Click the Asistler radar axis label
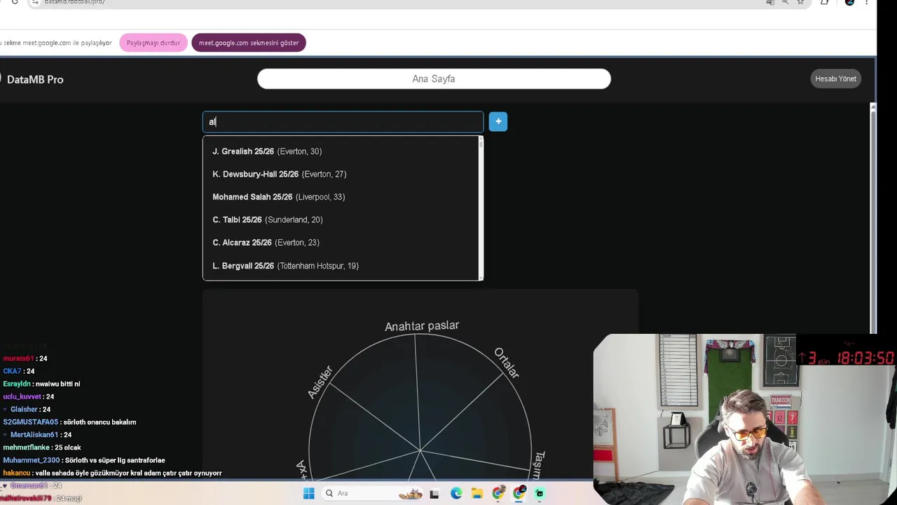897x505 pixels. [320, 382]
